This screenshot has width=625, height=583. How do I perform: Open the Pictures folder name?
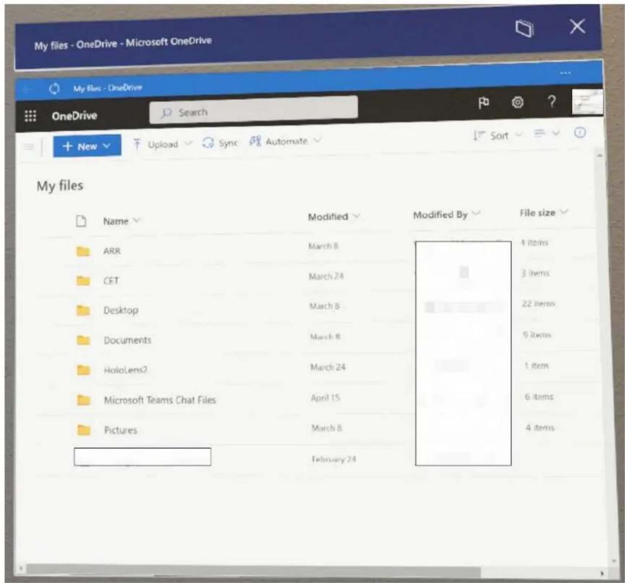tap(121, 430)
